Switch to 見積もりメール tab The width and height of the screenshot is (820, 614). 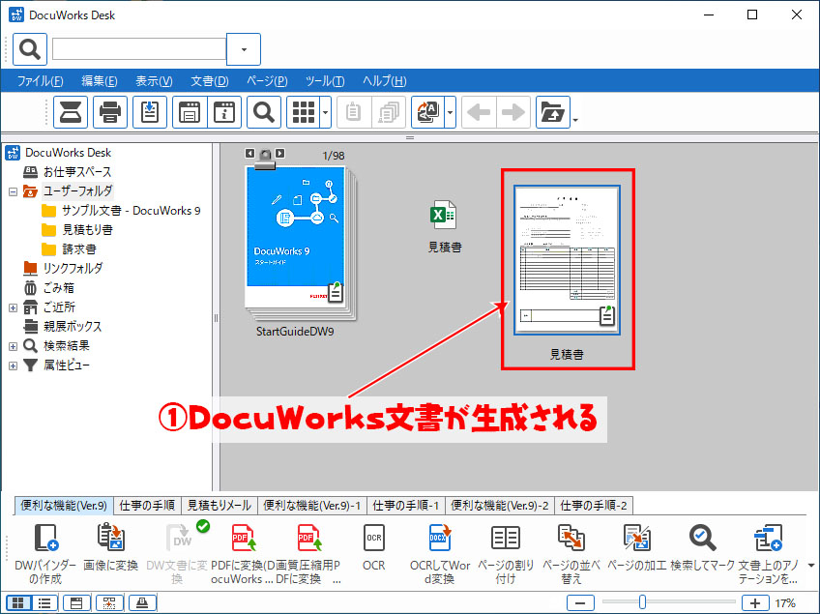point(220,506)
